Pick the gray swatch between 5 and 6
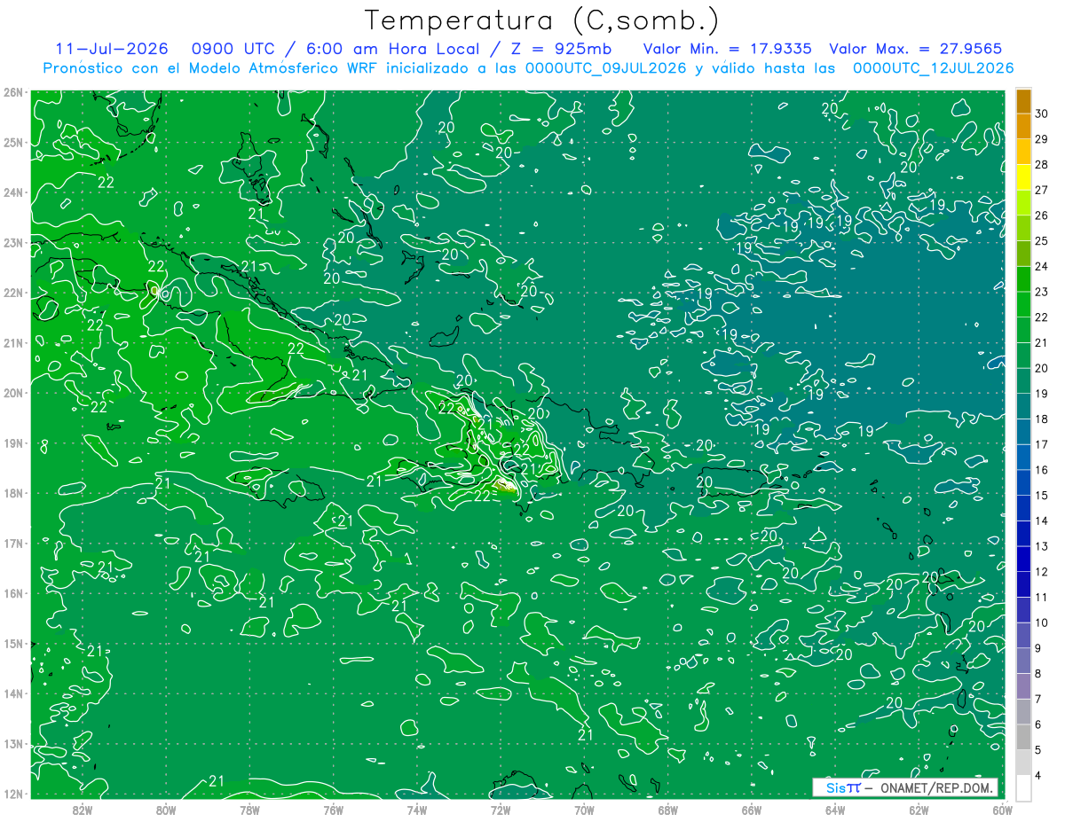 [1023, 738]
